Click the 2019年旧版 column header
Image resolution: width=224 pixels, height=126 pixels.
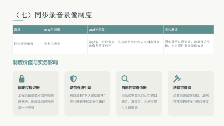[x=65, y=30]
